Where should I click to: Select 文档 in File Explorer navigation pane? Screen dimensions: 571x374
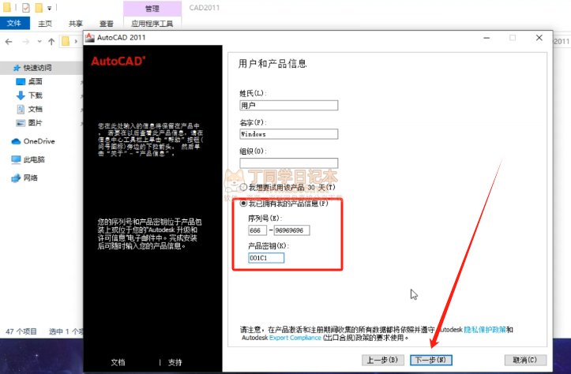point(36,109)
